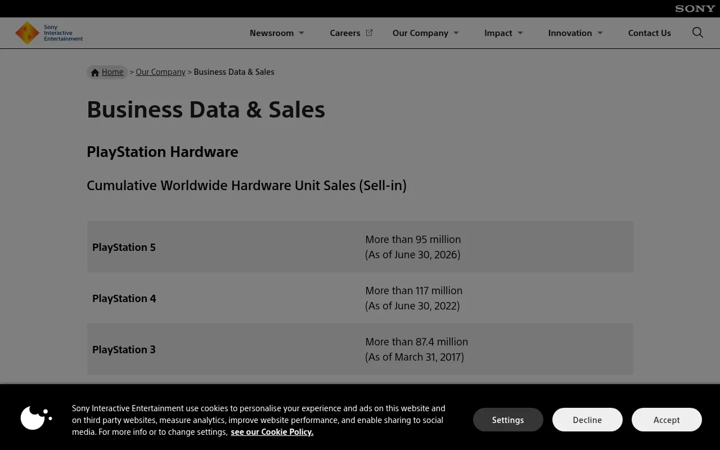Viewport: 720px width, 450px height.
Task: Click the As of June 30, 2022 date
Action: point(412,305)
